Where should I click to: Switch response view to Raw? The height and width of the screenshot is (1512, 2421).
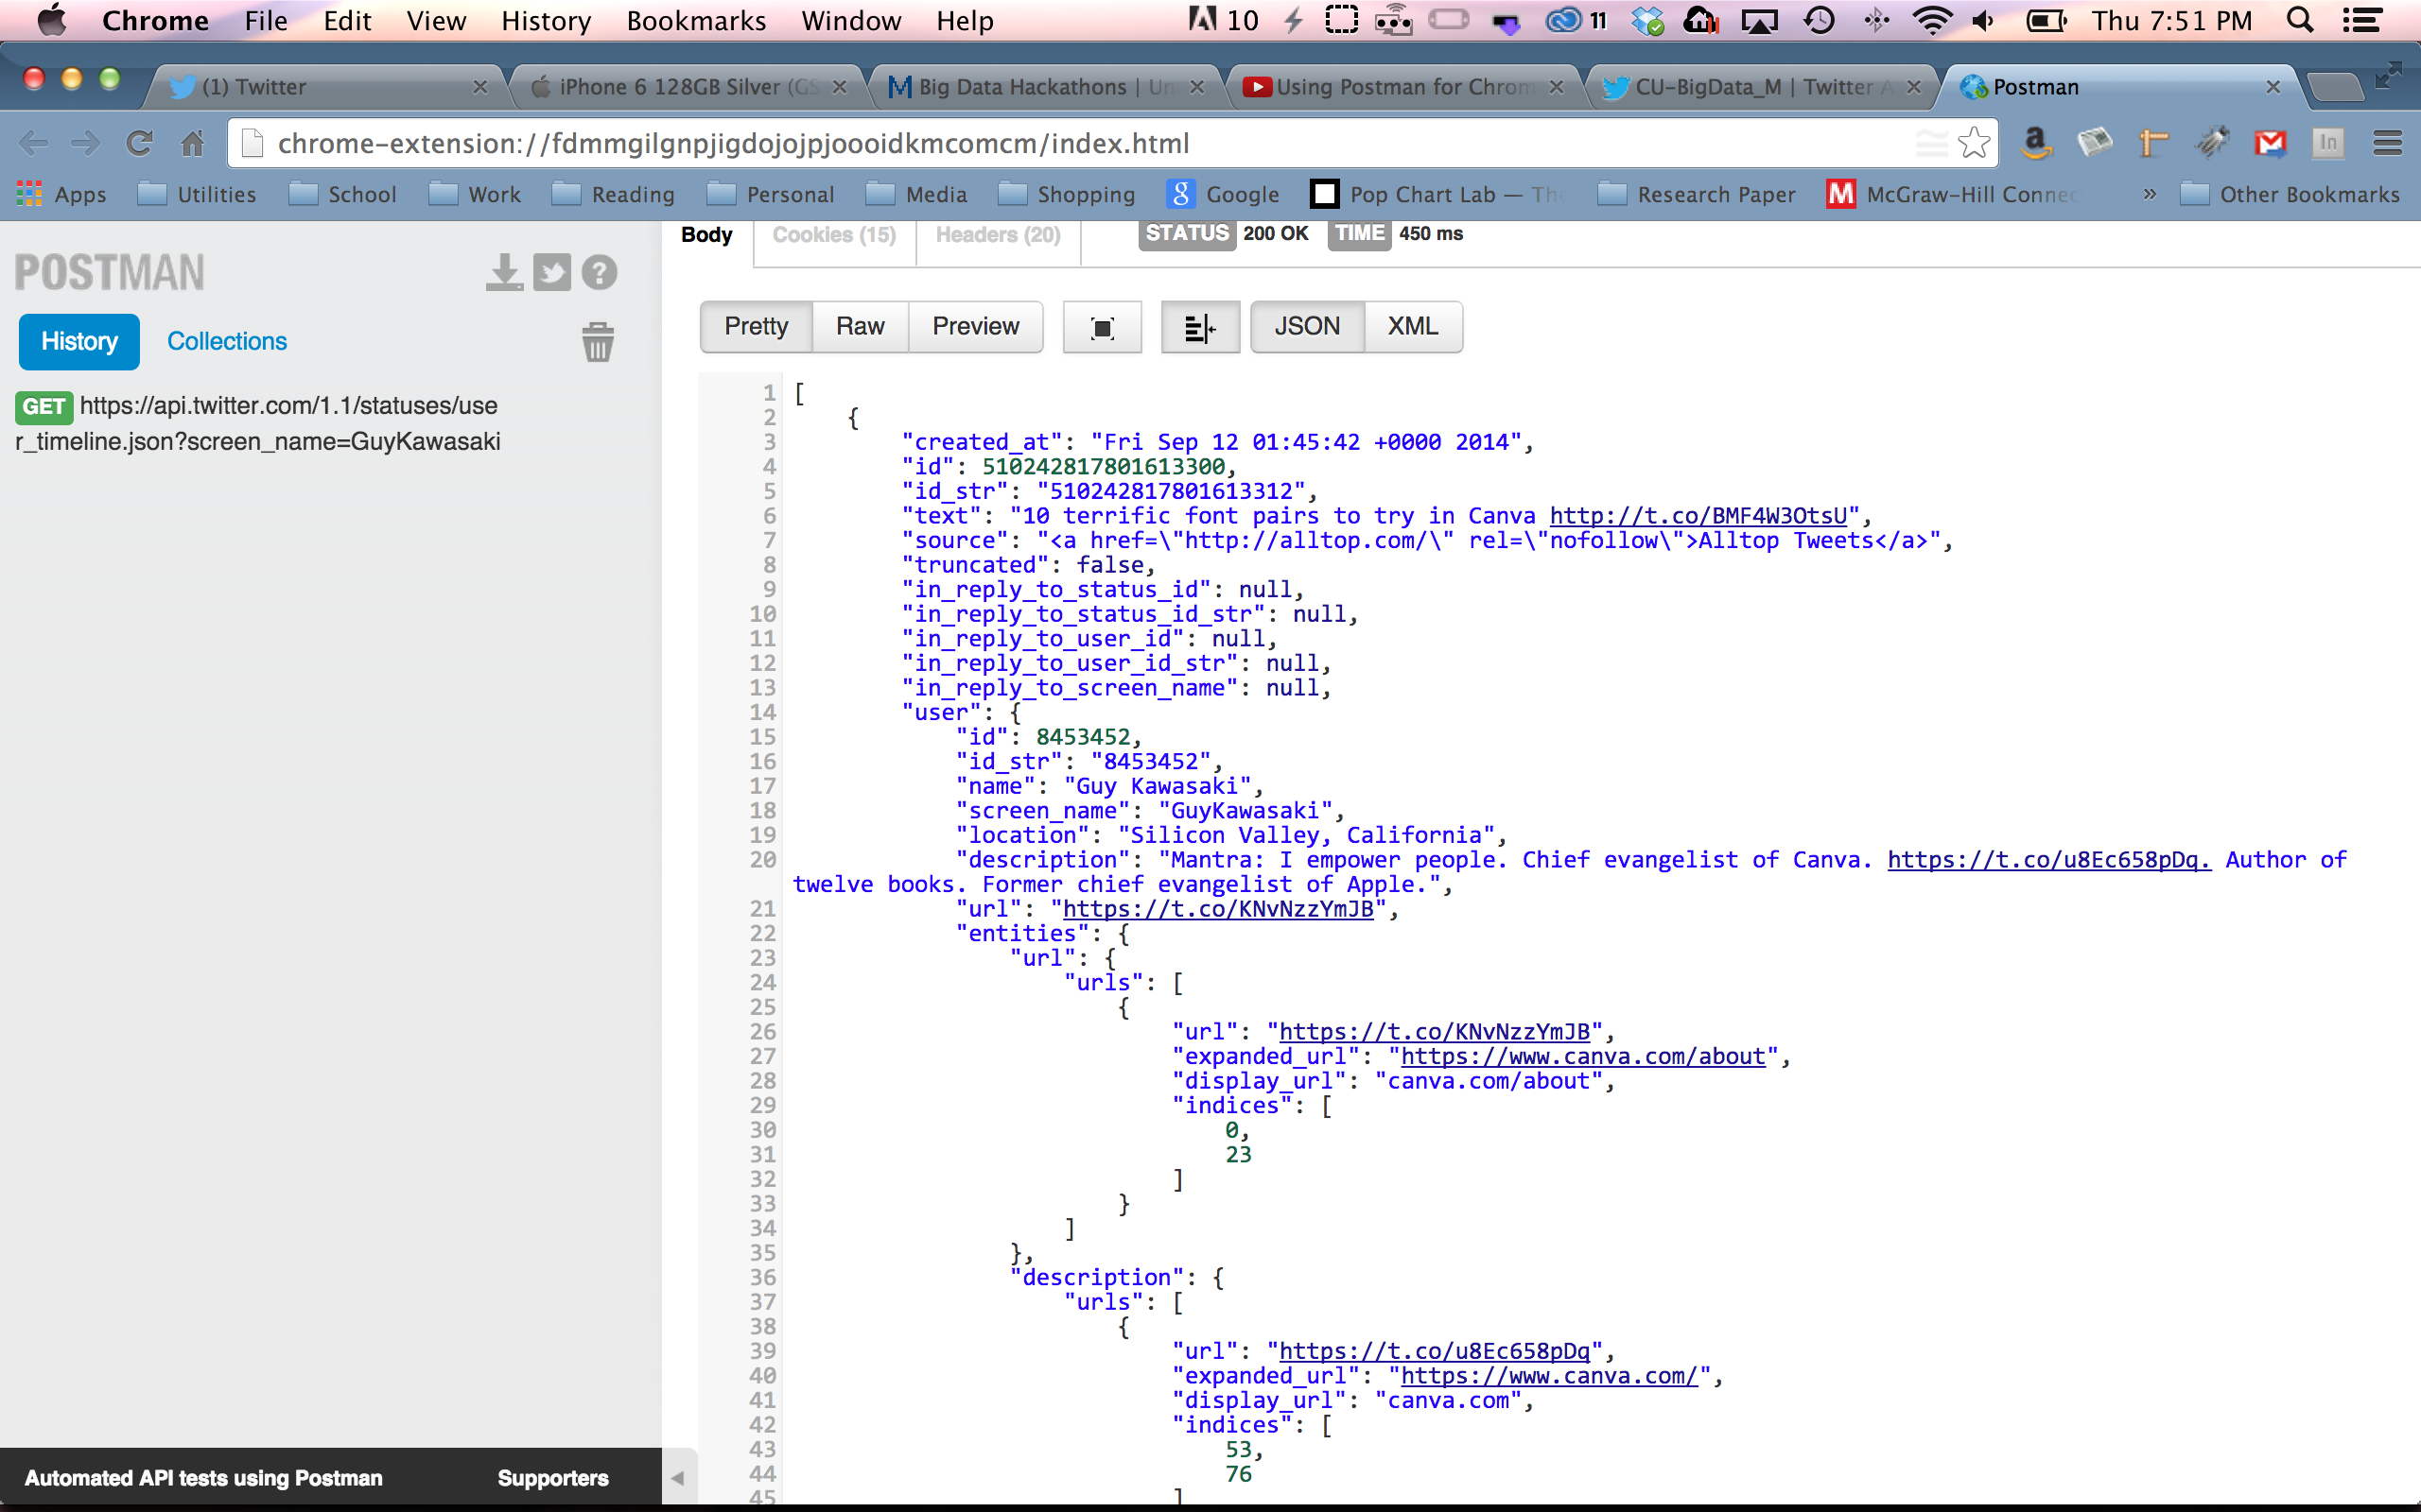pyautogui.click(x=860, y=327)
